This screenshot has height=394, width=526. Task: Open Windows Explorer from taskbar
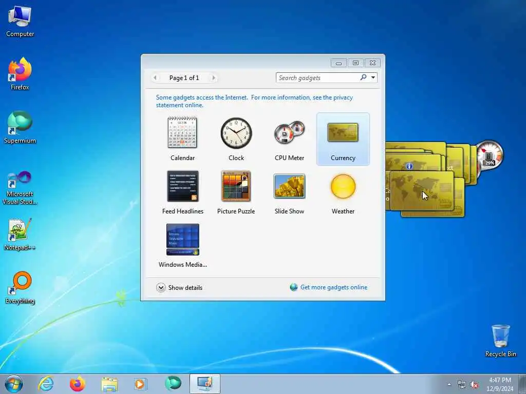109,384
